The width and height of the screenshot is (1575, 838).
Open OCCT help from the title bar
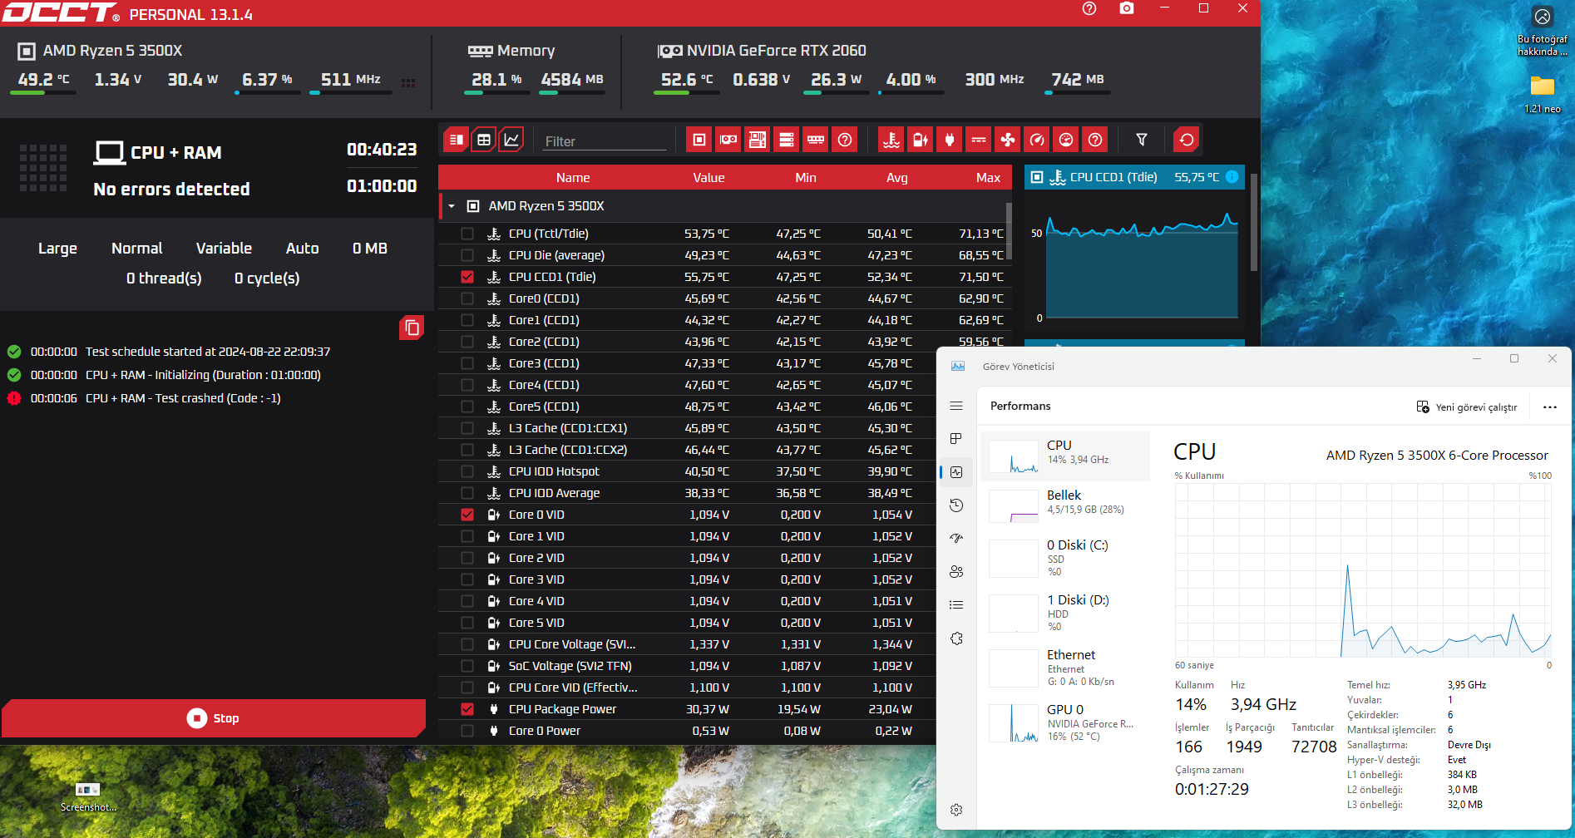coord(1089,8)
